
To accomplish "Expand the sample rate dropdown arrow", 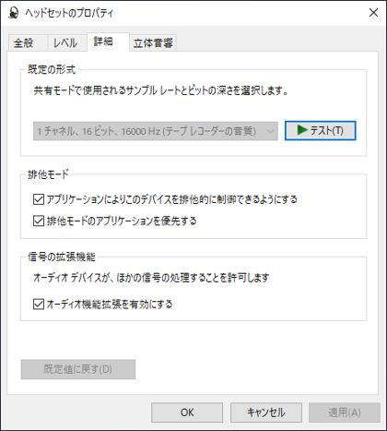I will click(270, 131).
